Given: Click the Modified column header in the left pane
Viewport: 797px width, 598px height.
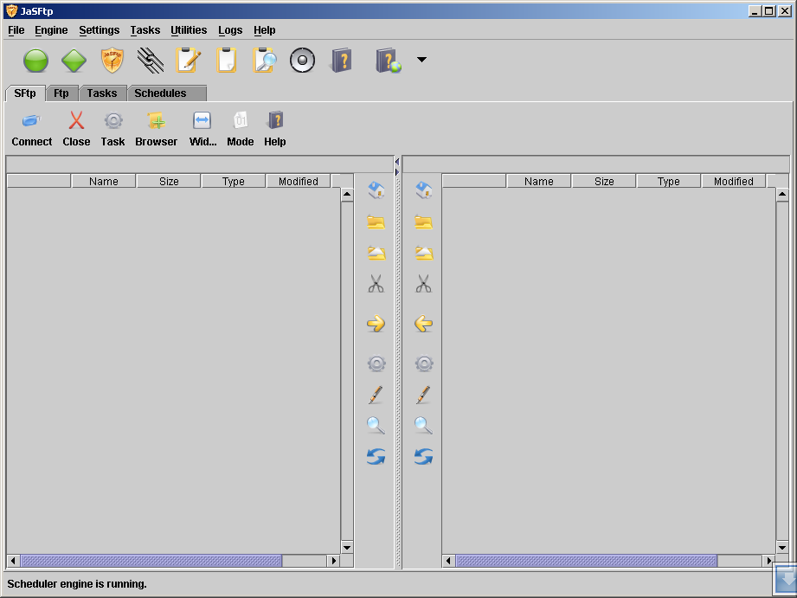Looking at the screenshot, I should (x=299, y=182).
